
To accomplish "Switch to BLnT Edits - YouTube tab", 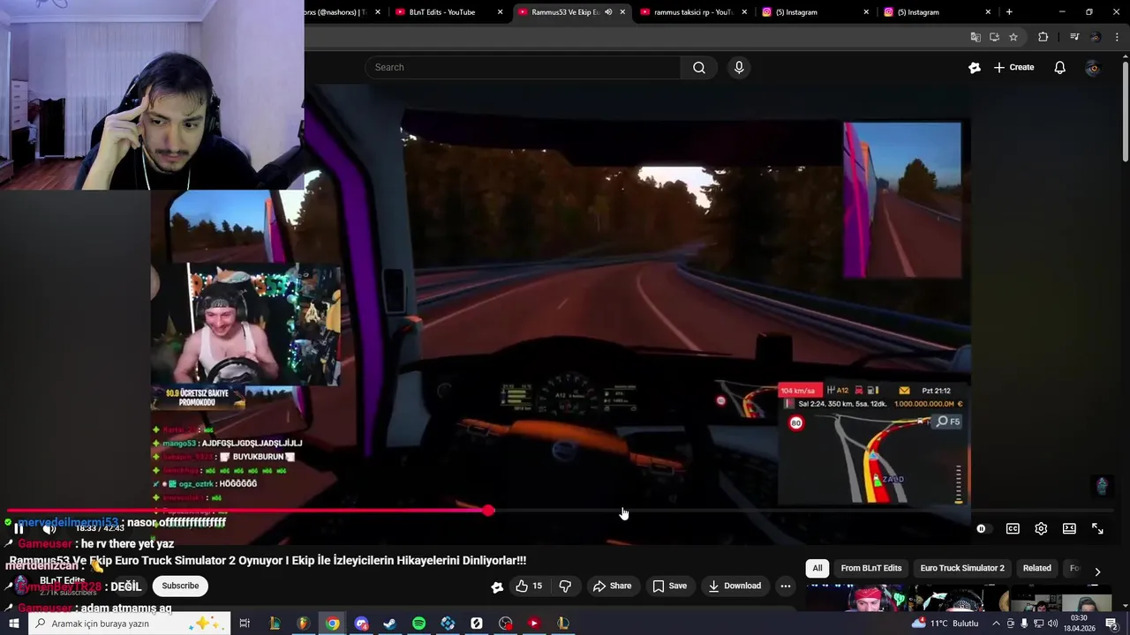I will pyautogui.click(x=441, y=12).
